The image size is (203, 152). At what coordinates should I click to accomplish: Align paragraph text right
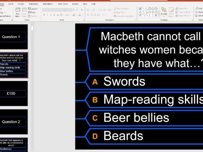tap(95, 15)
